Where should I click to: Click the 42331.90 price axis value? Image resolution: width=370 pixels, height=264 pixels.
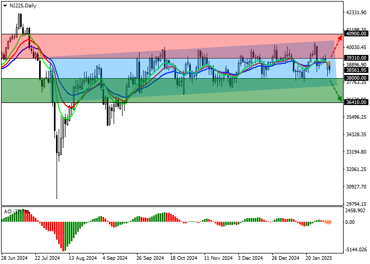click(355, 13)
